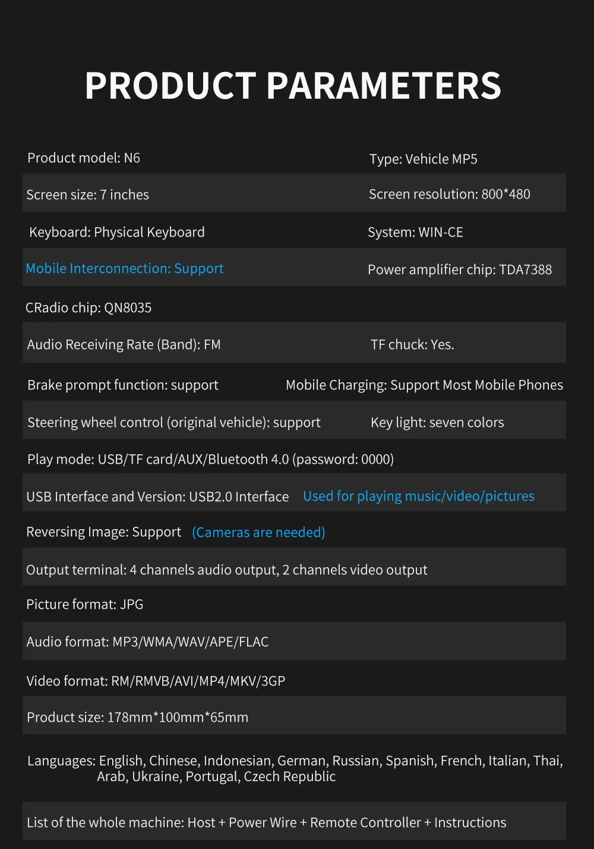Click the PRODUCT PARAMETERS heading
The height and width of the screenshot is (849, 594).
(293, 86)
